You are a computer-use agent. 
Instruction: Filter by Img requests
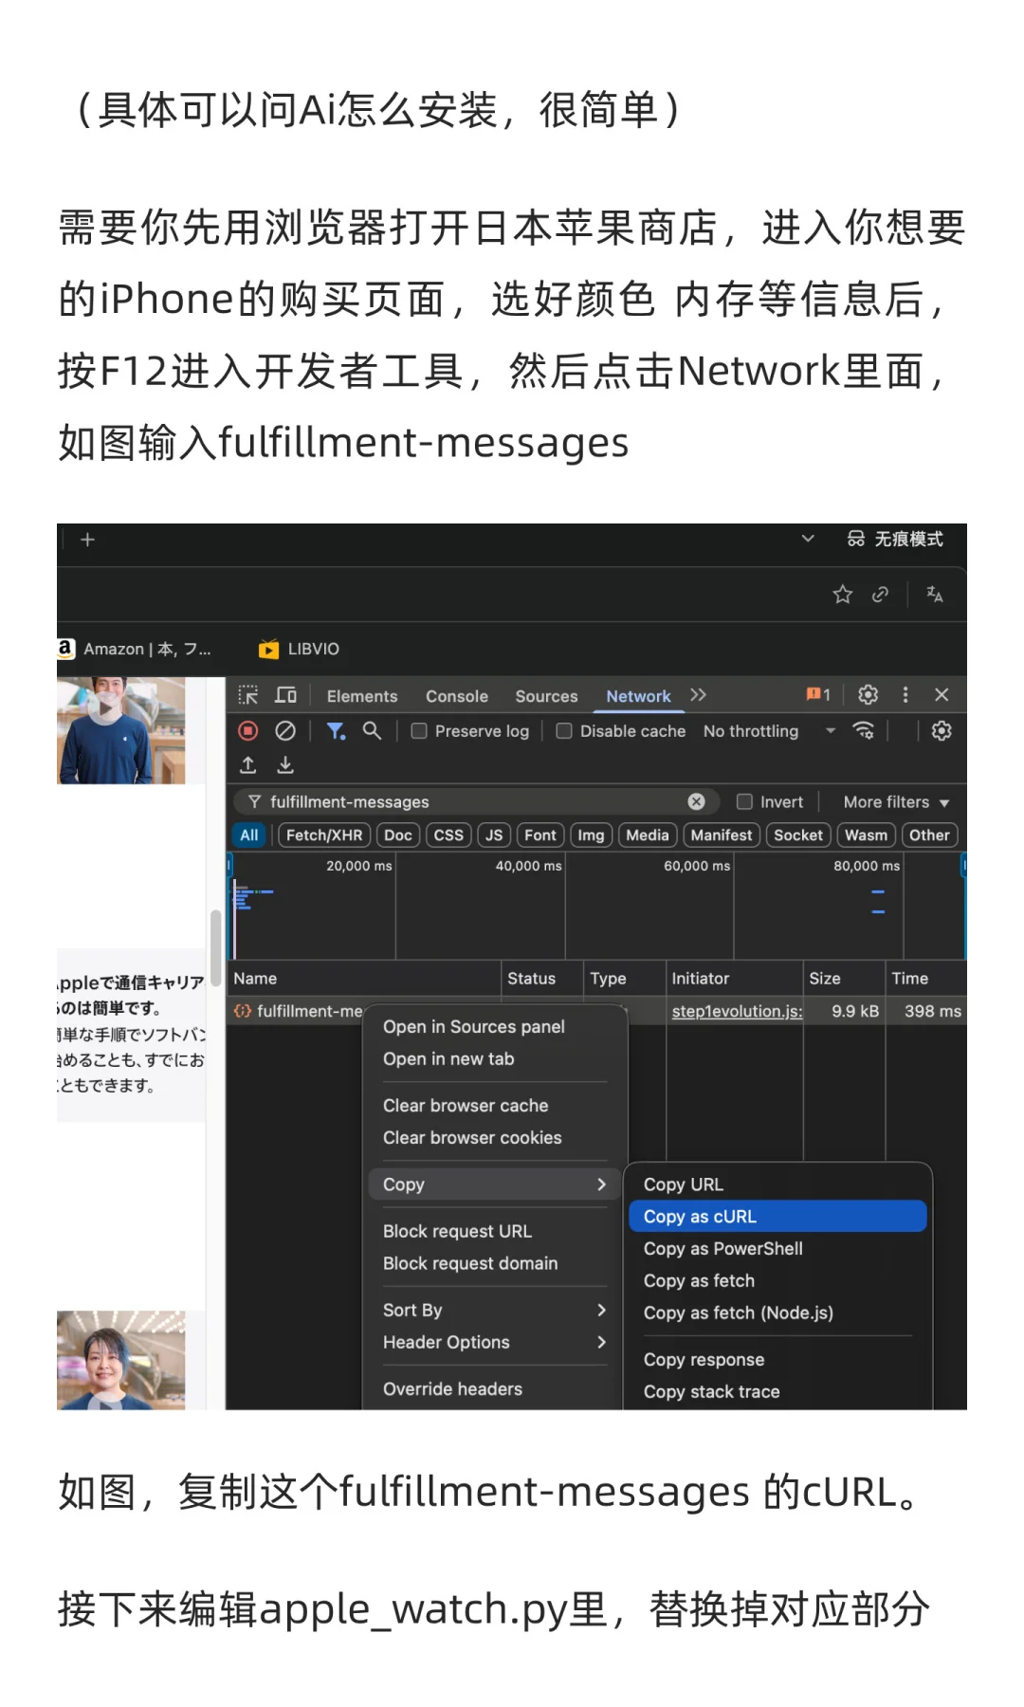[x=591, y=835]
